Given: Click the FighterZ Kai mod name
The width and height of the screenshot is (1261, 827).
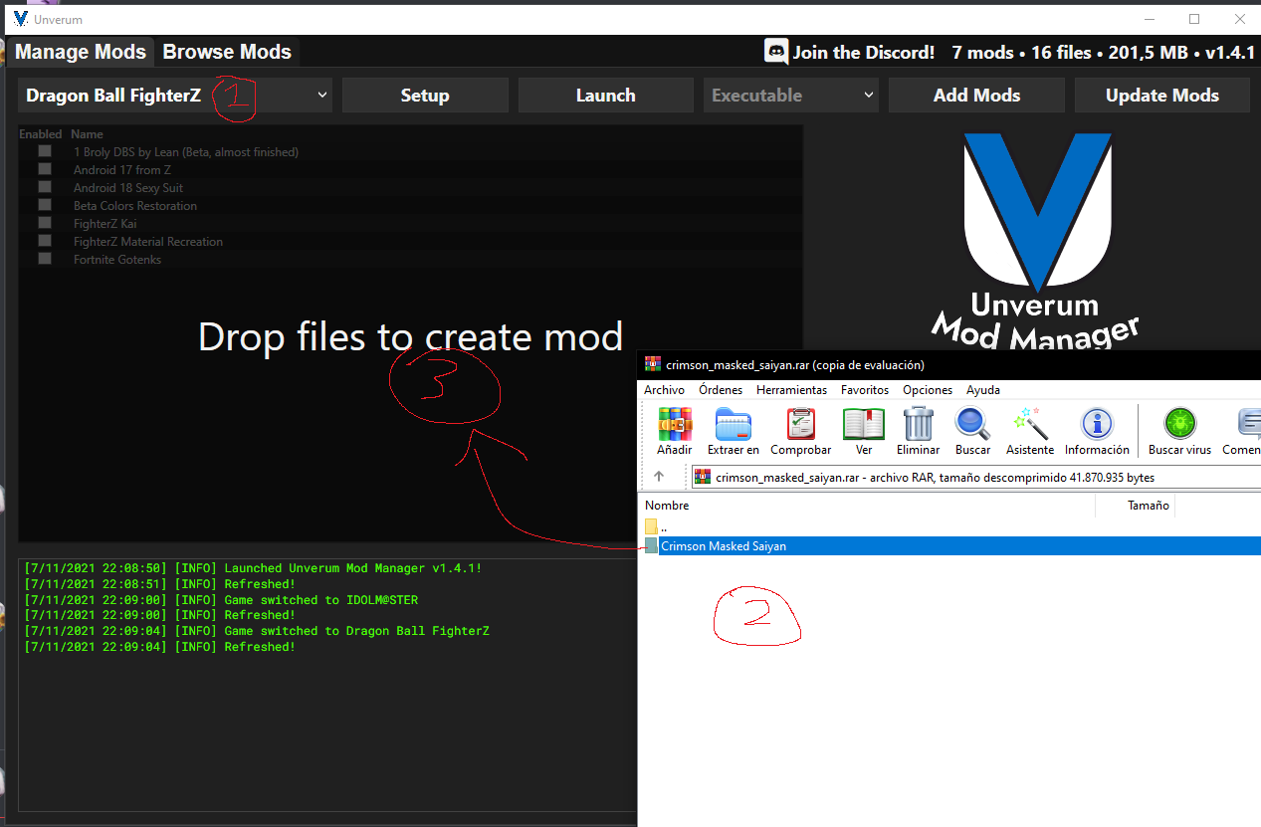Looking at the screenshot, I should [105, 223].
